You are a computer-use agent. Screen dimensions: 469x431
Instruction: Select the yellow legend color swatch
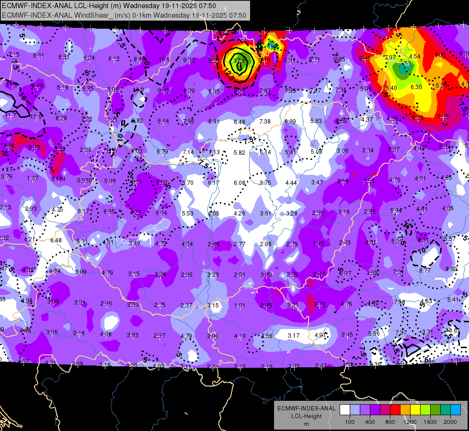click(415, 410)
